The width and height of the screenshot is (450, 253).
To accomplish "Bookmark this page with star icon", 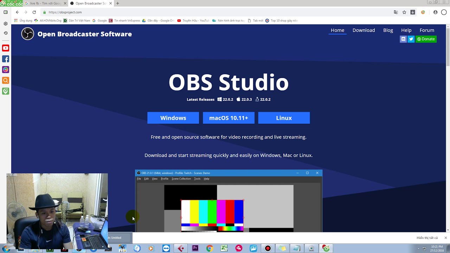I will [x=404, y=12].
